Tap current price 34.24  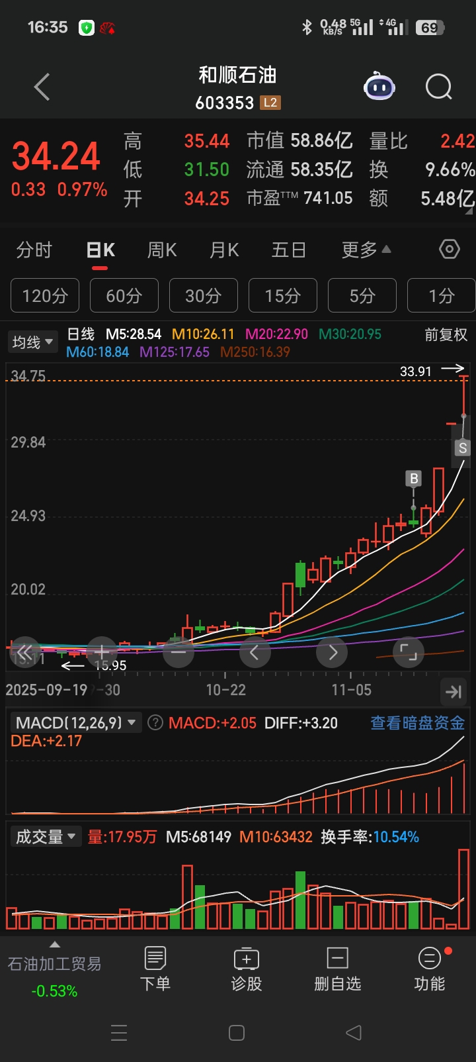56,157
